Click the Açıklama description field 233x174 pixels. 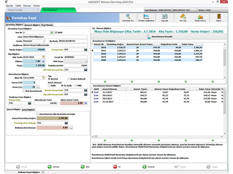click(55, 45)
